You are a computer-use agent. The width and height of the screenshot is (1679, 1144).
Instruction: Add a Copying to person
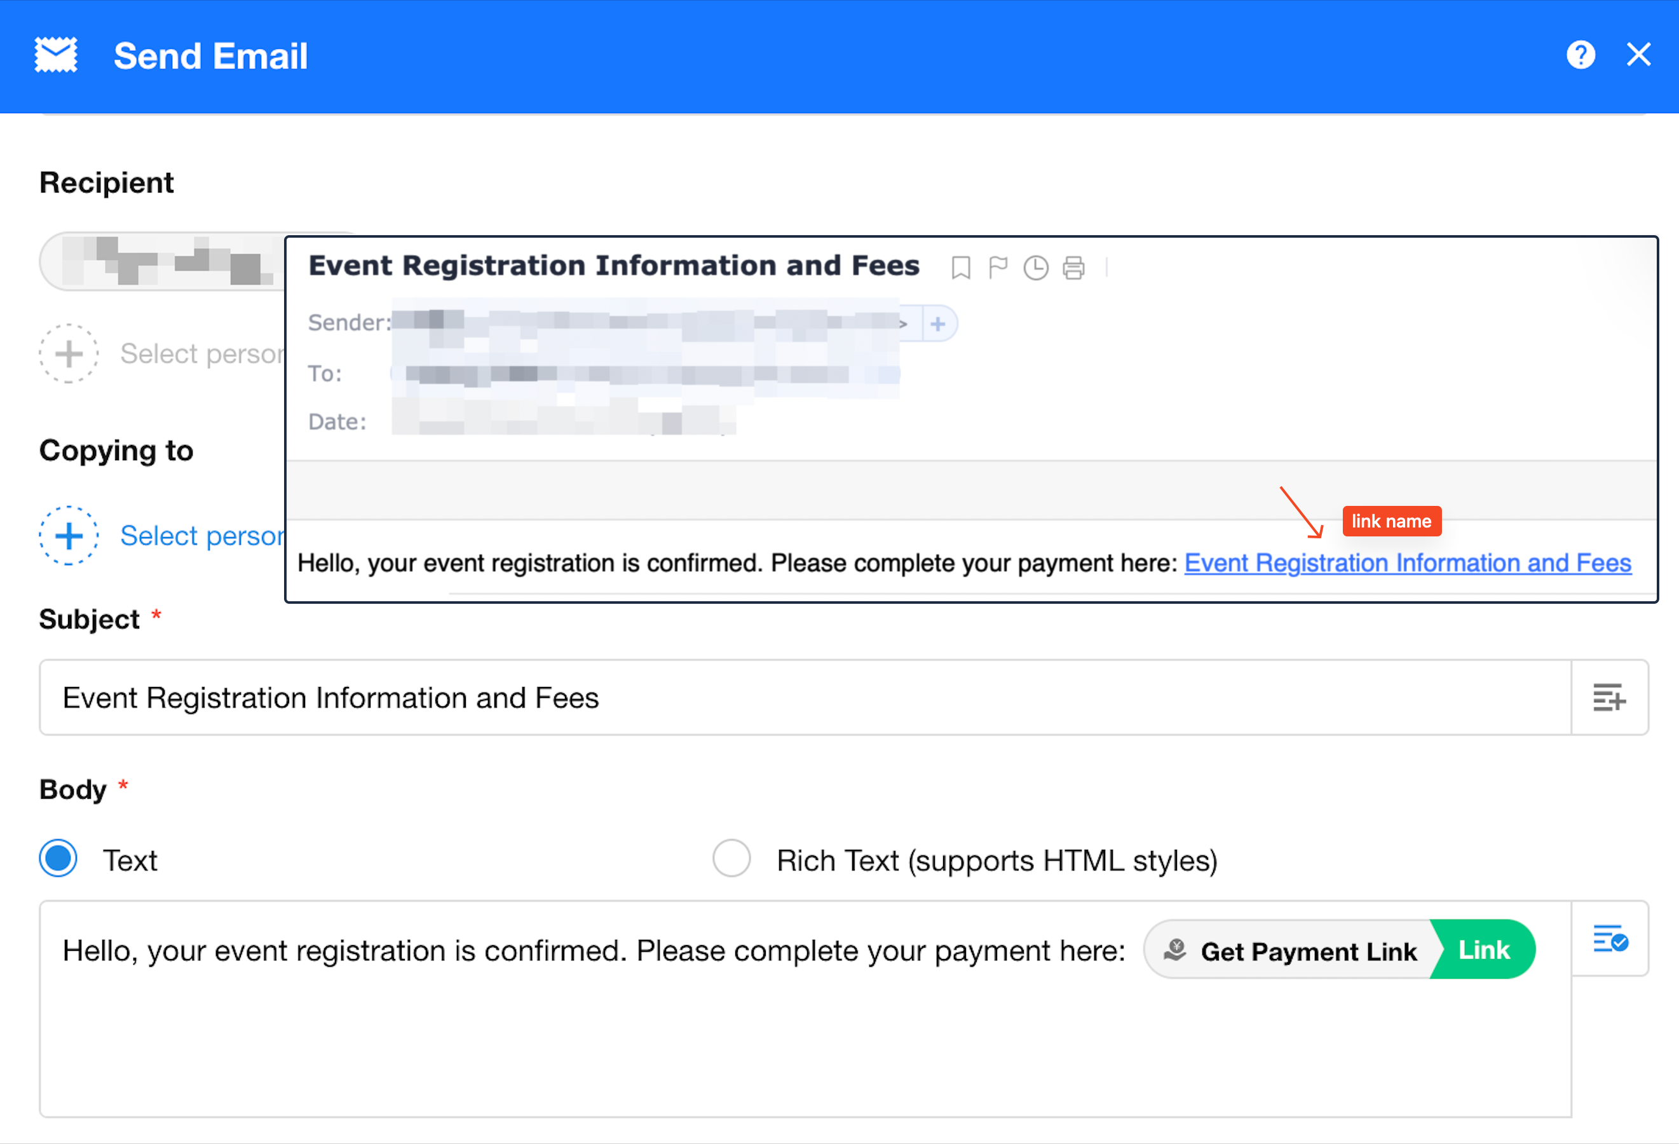[69, 536]
